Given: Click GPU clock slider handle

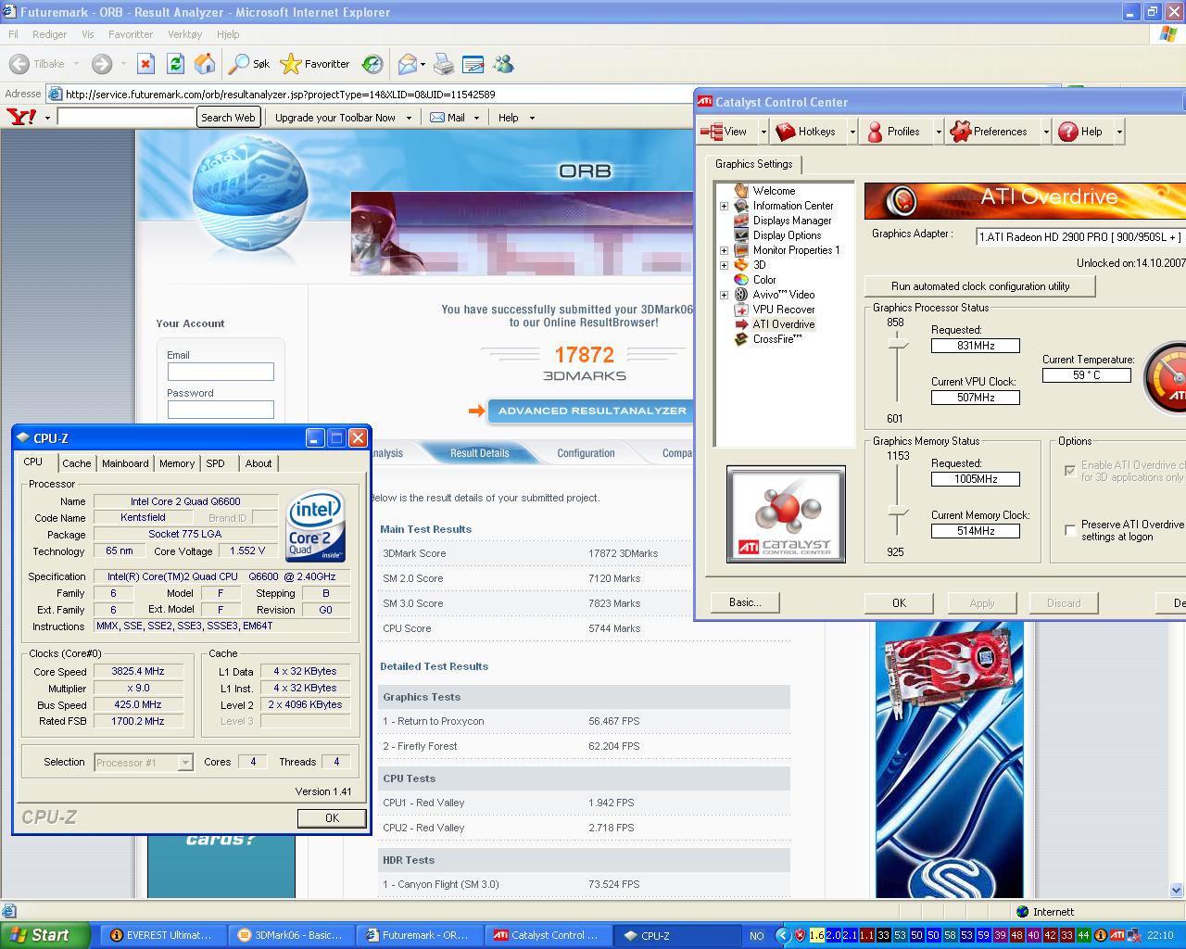Looking at the screenshot, I should pos(897,345).
